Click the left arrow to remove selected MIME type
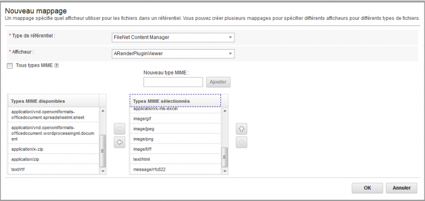Viewport: 425px width, 201px height. (119, 142)
